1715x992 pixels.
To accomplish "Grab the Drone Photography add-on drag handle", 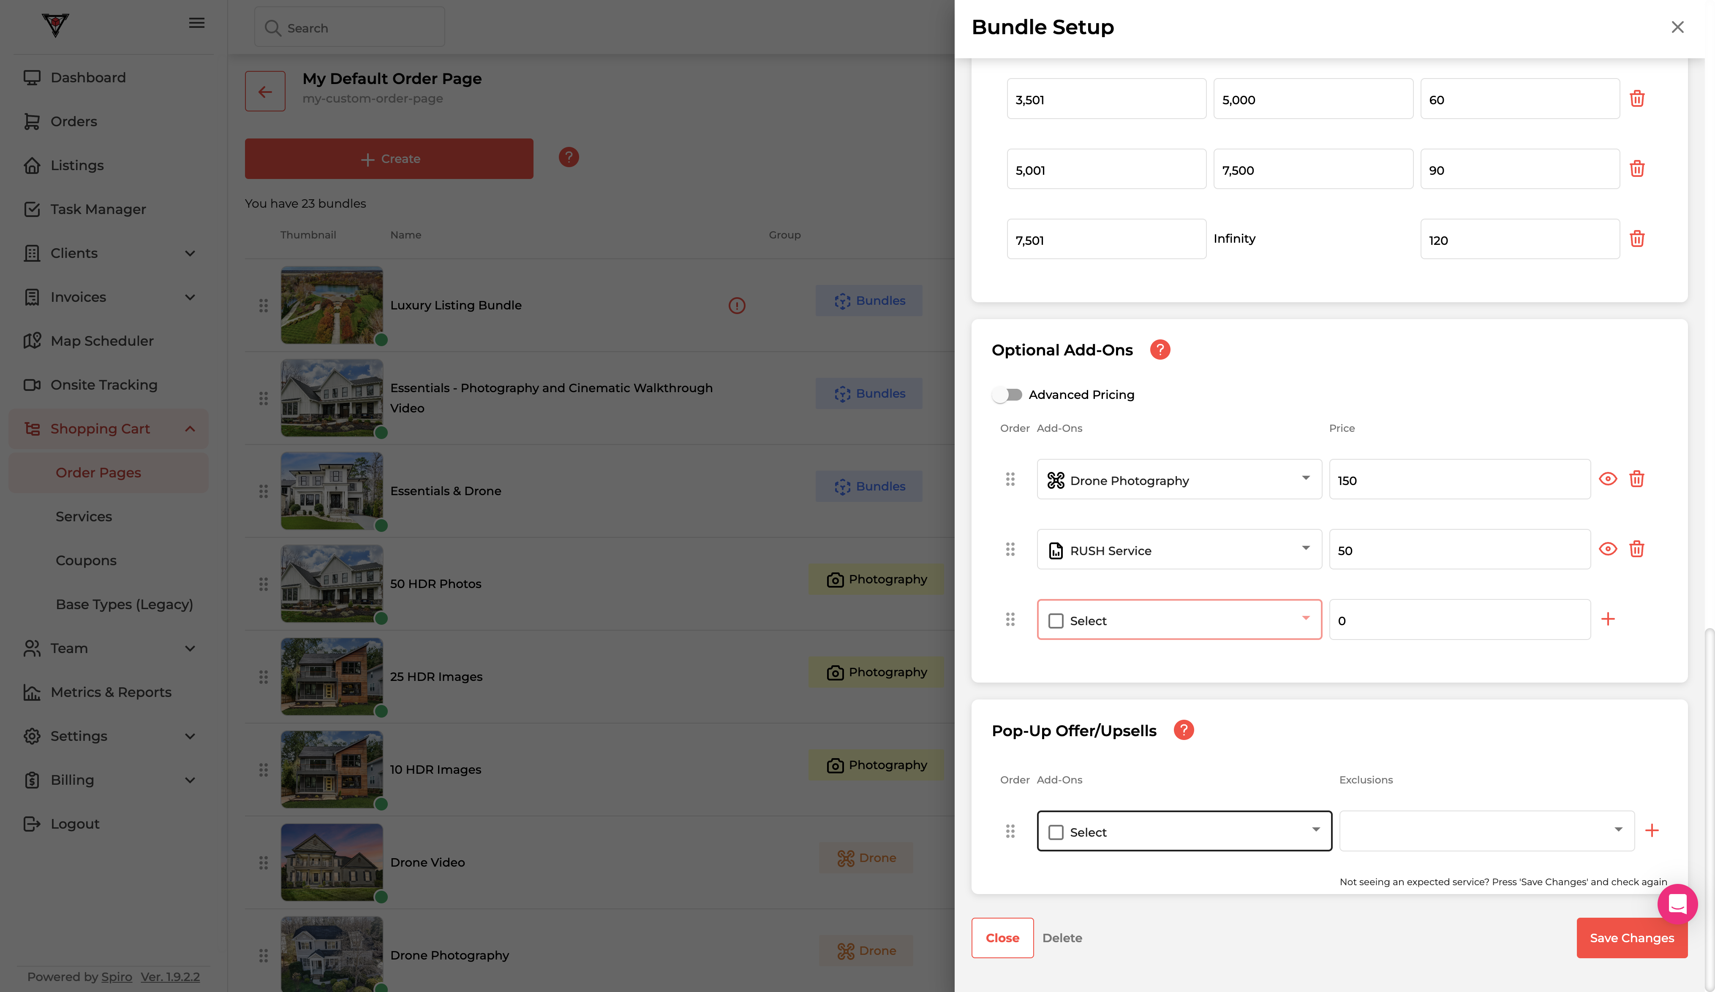I will point(1010,480).
